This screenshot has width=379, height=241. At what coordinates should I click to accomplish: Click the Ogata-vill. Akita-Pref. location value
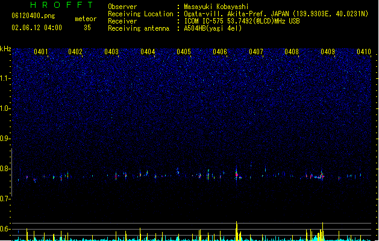point(276,14)
